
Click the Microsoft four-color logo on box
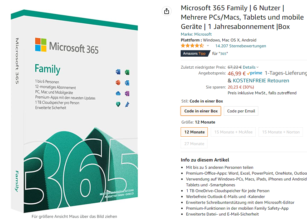coord(41,45)
